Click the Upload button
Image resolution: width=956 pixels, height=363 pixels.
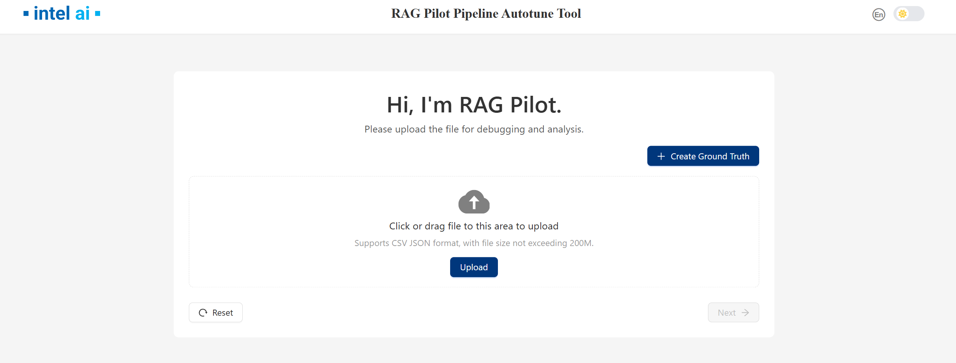pyautogui.click(x=474, y=267)
